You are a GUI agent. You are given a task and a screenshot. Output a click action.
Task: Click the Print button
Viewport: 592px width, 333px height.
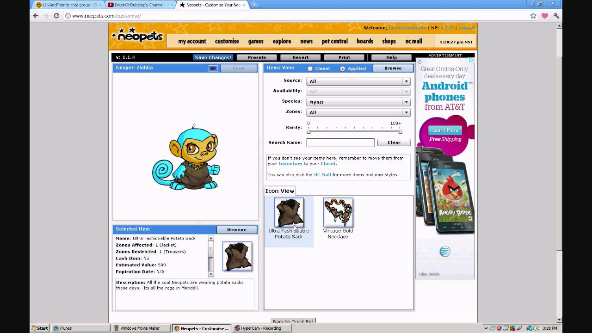tap(344, 57)
